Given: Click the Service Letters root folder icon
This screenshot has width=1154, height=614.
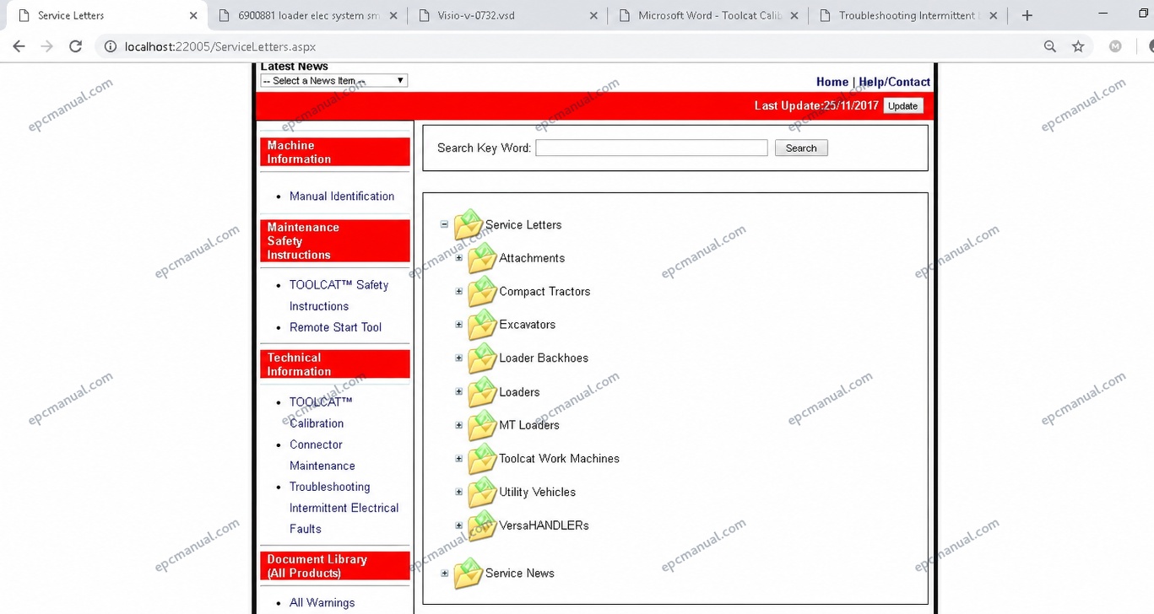Looking at the screenshot, I should [469, 225].
